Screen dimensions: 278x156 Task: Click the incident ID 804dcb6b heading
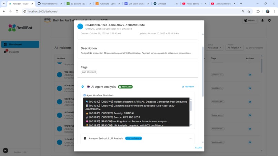click(x=115, y=25)
